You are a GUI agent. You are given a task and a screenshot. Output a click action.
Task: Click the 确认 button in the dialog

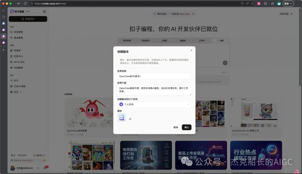[187, 128]
